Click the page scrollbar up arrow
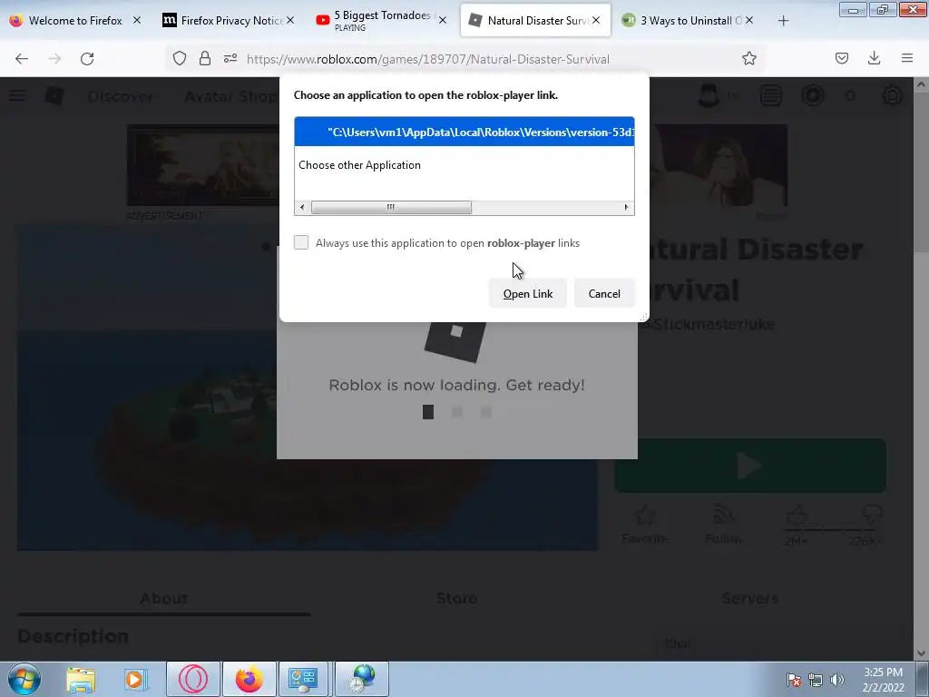Screen dimensions: 929x697 click(x=921, y=84)
